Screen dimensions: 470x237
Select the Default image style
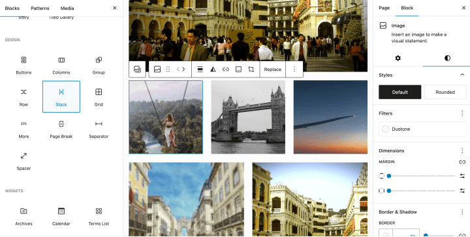[400, 92]
